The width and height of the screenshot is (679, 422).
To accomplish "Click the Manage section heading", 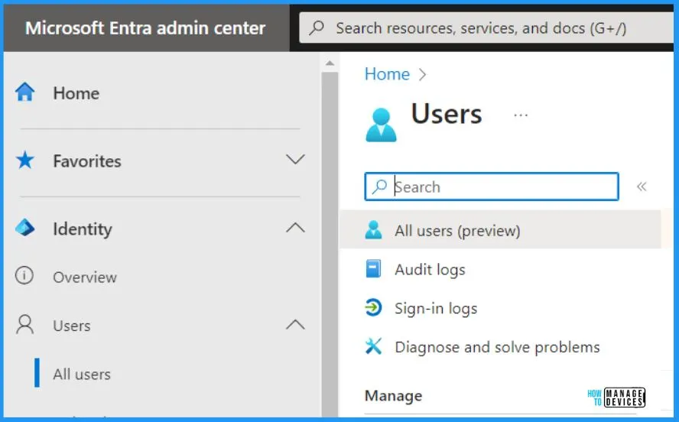I will pyautogui.click(x=393, y=395).
